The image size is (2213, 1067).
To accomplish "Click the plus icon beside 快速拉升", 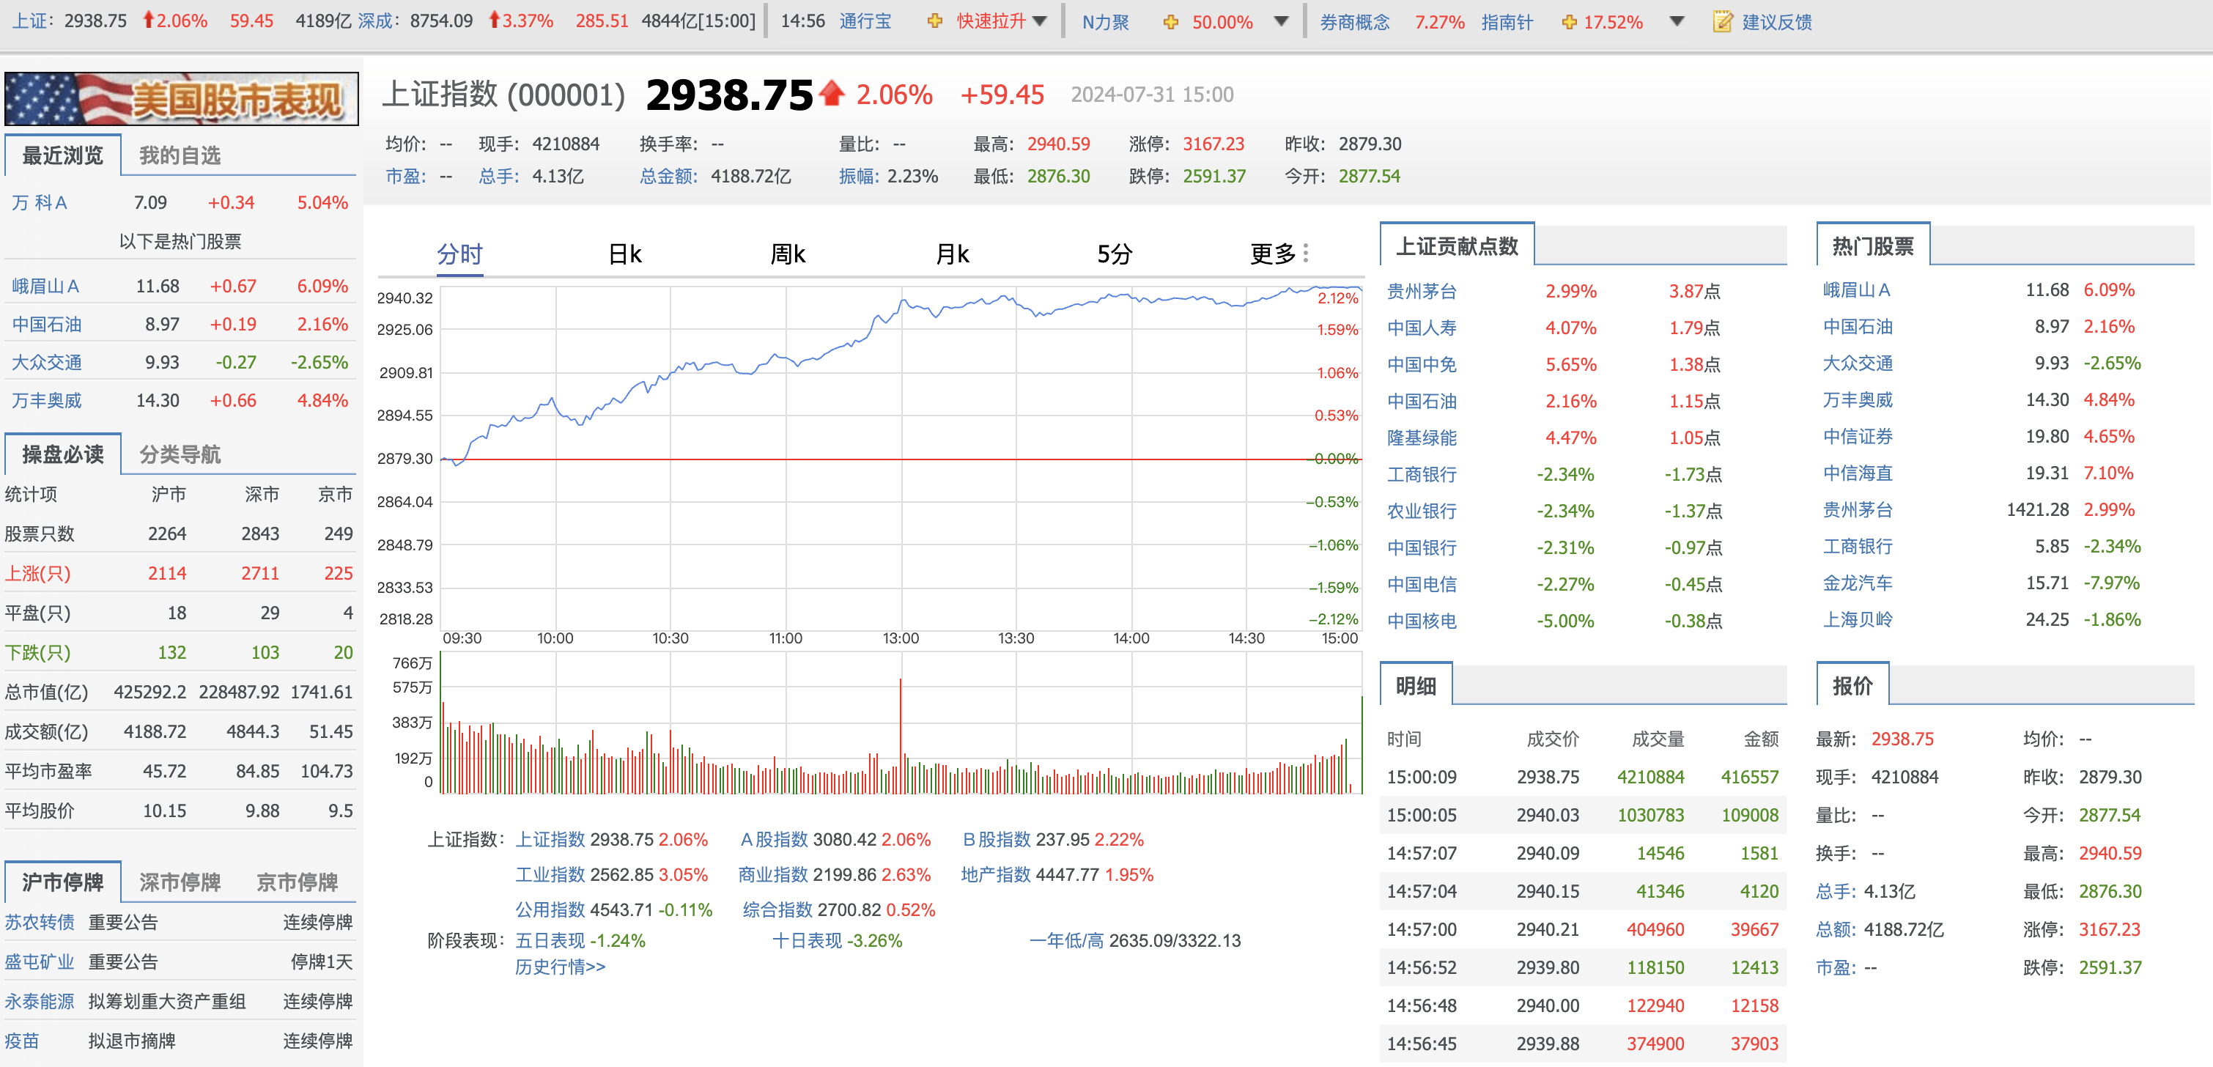I will tap(935, 21).
